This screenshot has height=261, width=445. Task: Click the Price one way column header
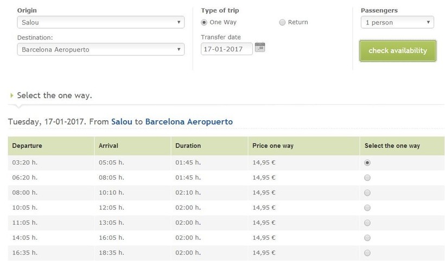[x=273, y=146]
